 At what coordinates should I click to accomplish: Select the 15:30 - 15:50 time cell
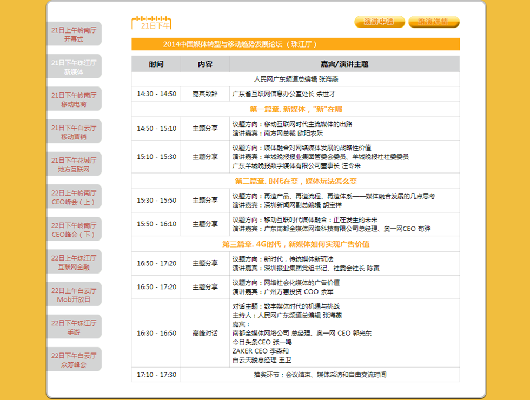tap(156, 201)
